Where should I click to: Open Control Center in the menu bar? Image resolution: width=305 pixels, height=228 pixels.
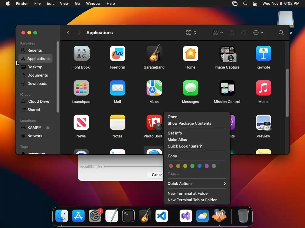(255, 4)
